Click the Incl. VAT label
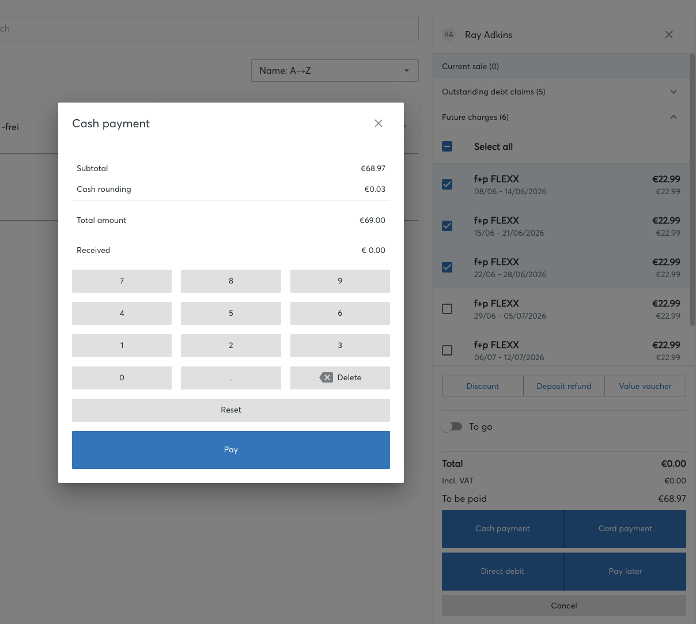 [457, 481]
